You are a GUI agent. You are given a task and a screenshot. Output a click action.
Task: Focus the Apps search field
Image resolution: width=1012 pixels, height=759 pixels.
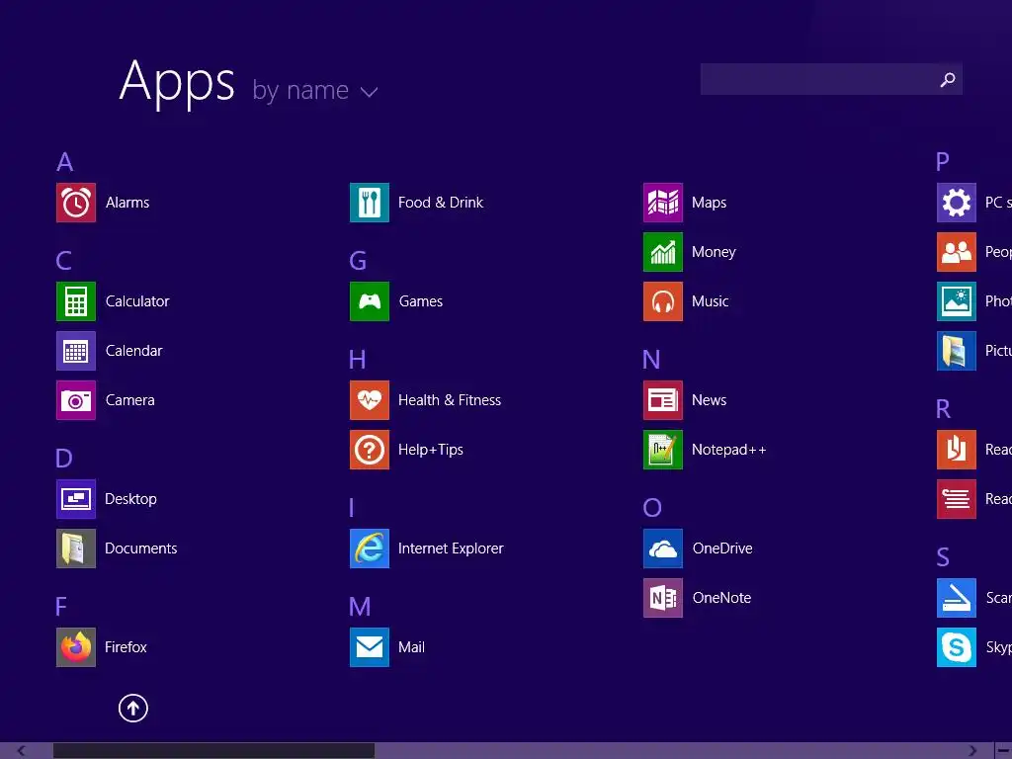click(x=831, y=79)
